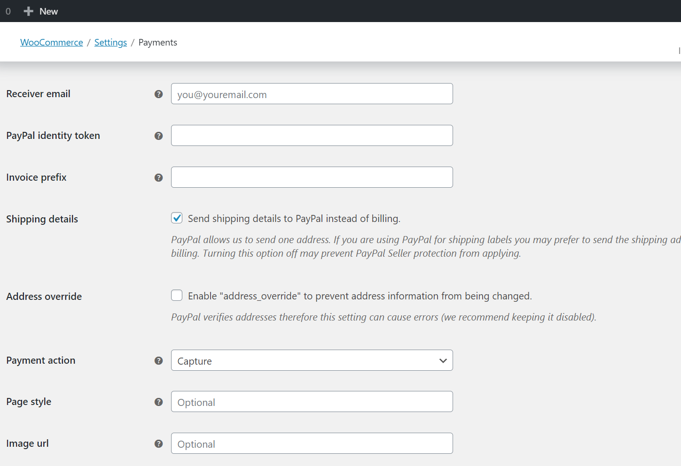Click the PayPal identity token label
Image resolution: width=681 pixels, height=466 pixels.
53,136
